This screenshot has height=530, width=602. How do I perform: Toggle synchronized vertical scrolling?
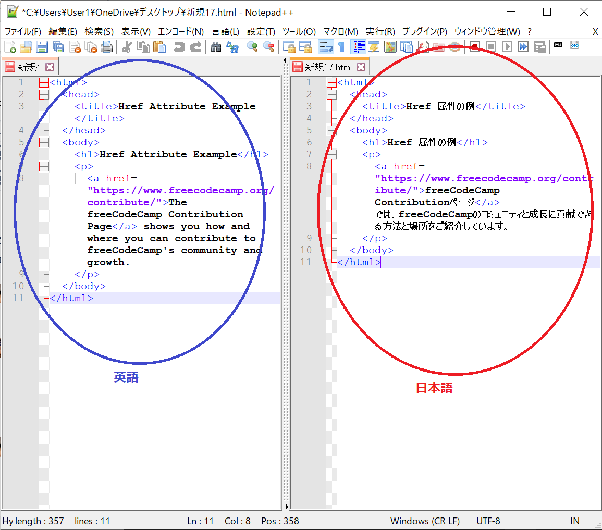click(290, 47)
